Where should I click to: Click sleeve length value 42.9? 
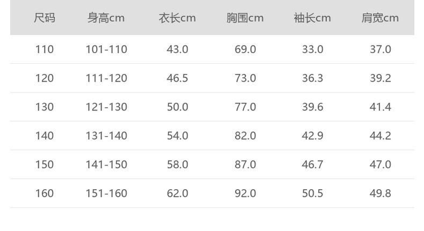312,136
